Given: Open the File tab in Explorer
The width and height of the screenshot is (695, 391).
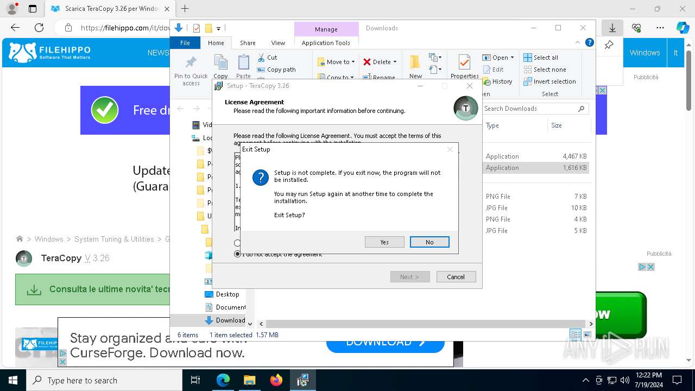Looking at the screenshot, I should [185, 43].
